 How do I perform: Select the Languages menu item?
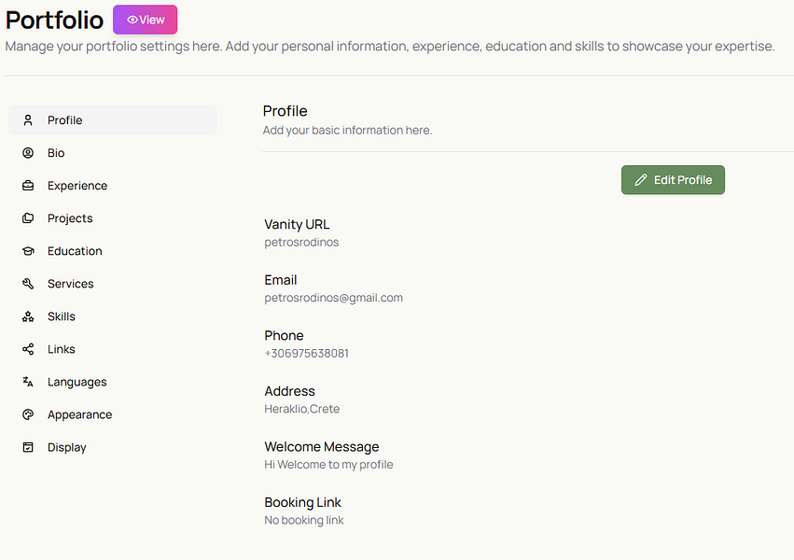coord(77,382)
